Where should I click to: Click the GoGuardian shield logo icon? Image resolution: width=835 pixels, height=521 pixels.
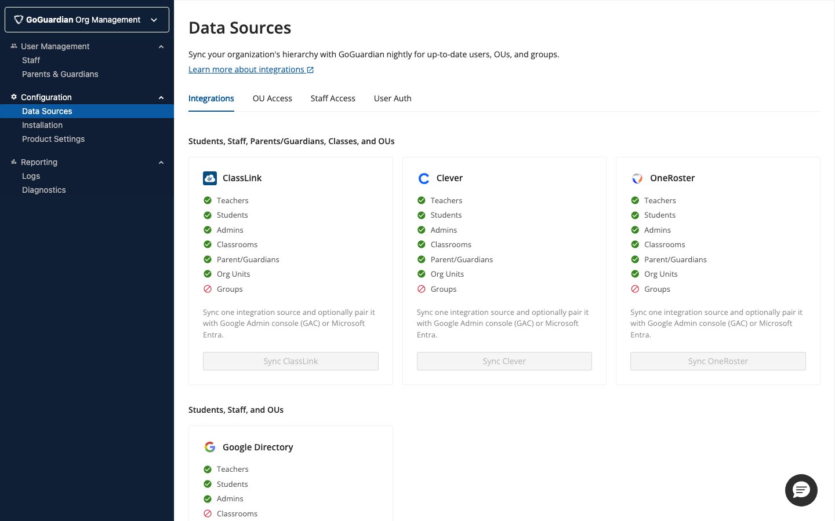pos(19,20)
